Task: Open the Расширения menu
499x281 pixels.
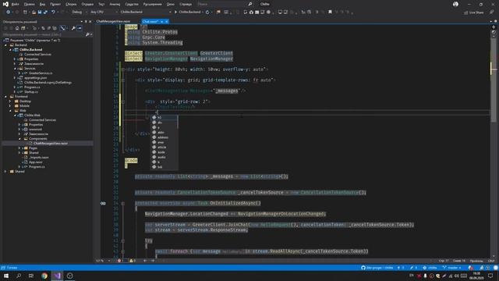Action: [x=153, y=4]
